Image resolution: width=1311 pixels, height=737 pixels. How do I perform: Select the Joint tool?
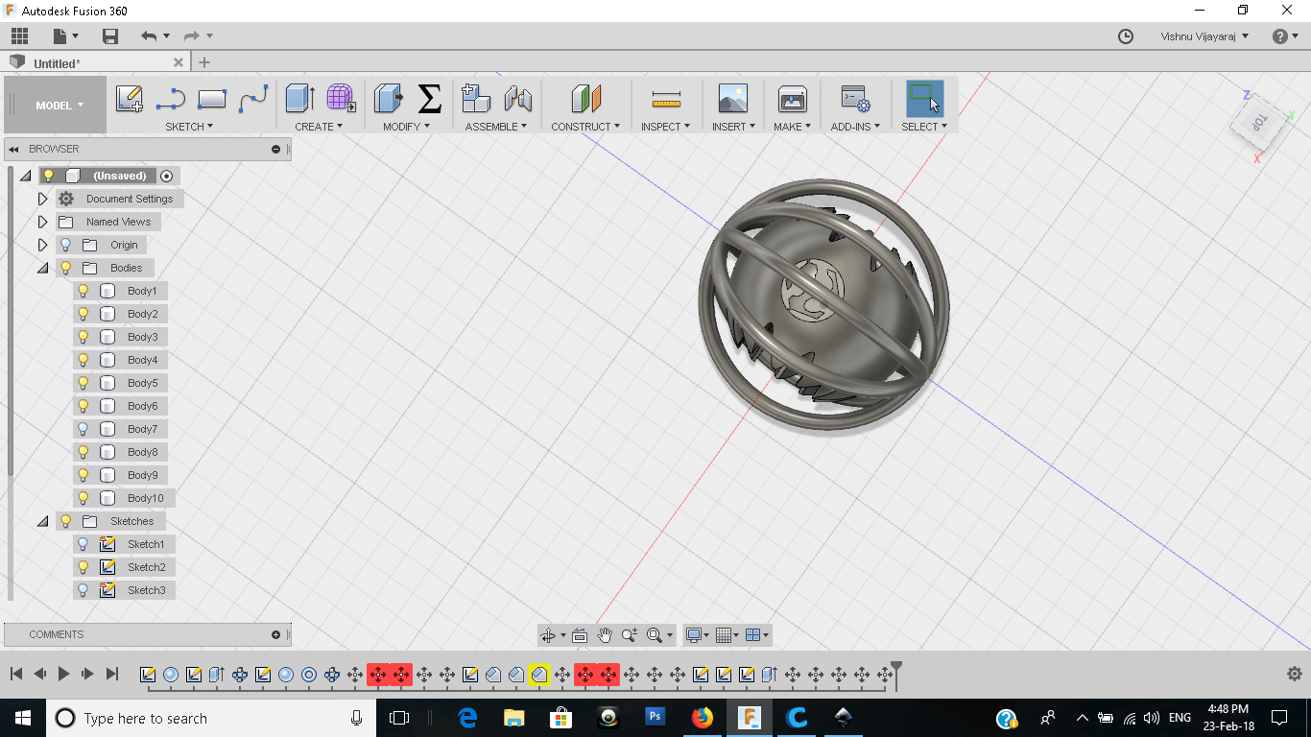(518, 98)
